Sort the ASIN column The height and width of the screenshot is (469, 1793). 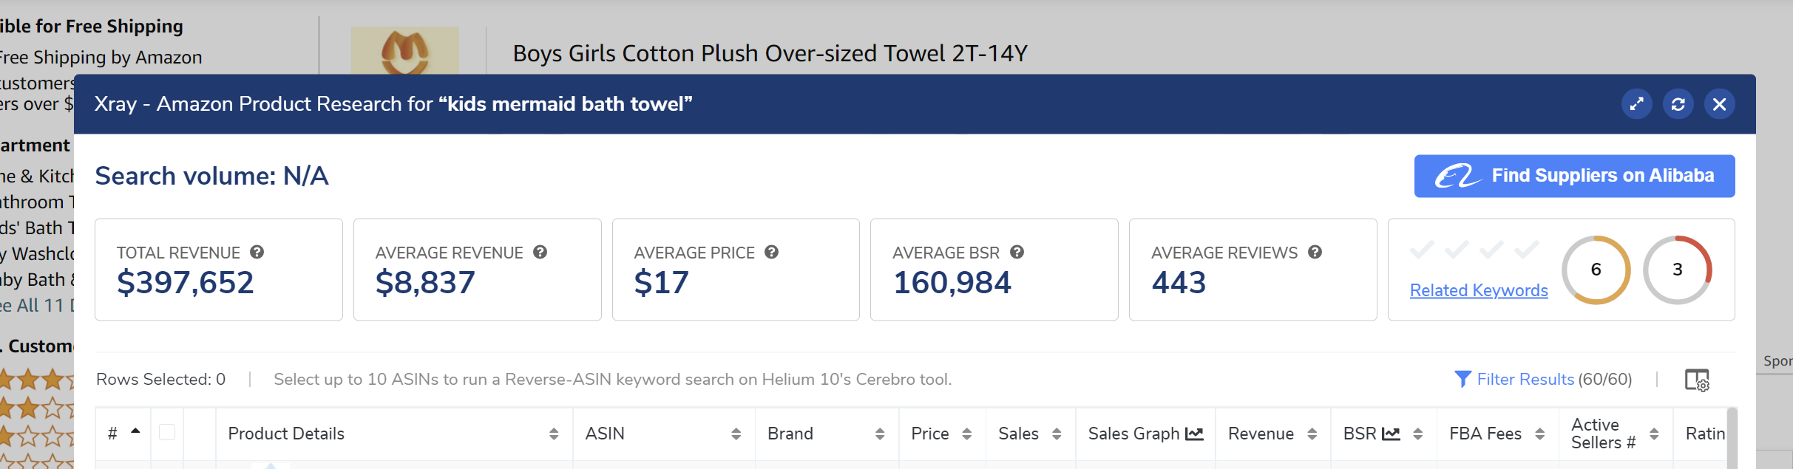(x=736, y=434)
